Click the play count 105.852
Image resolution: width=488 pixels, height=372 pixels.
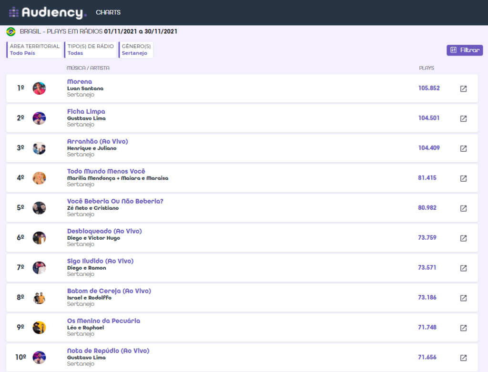tap(429, 88)
